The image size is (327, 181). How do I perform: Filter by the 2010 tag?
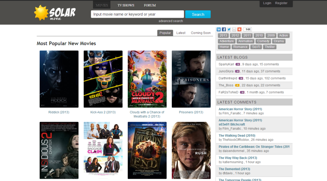pyautogui.click(x=259, y=36)
